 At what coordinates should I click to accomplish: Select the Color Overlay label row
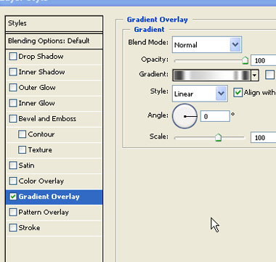point(54,181)
